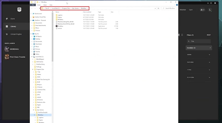Screen dimensions: 222x123
Task: Collapse the Epic Games tree node
Action: [x=34, y=110]
